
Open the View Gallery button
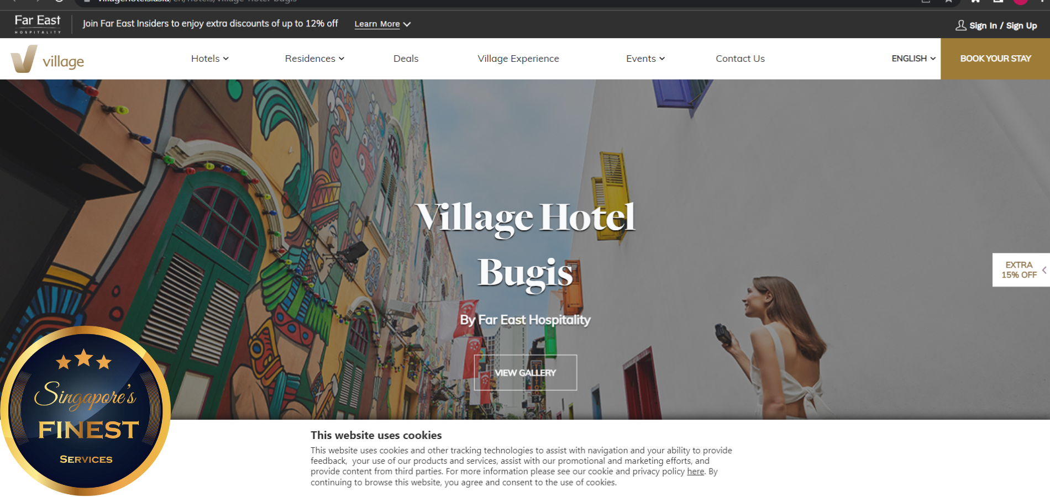point(526,373)
